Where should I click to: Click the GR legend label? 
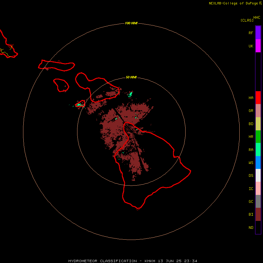[251, 111]
